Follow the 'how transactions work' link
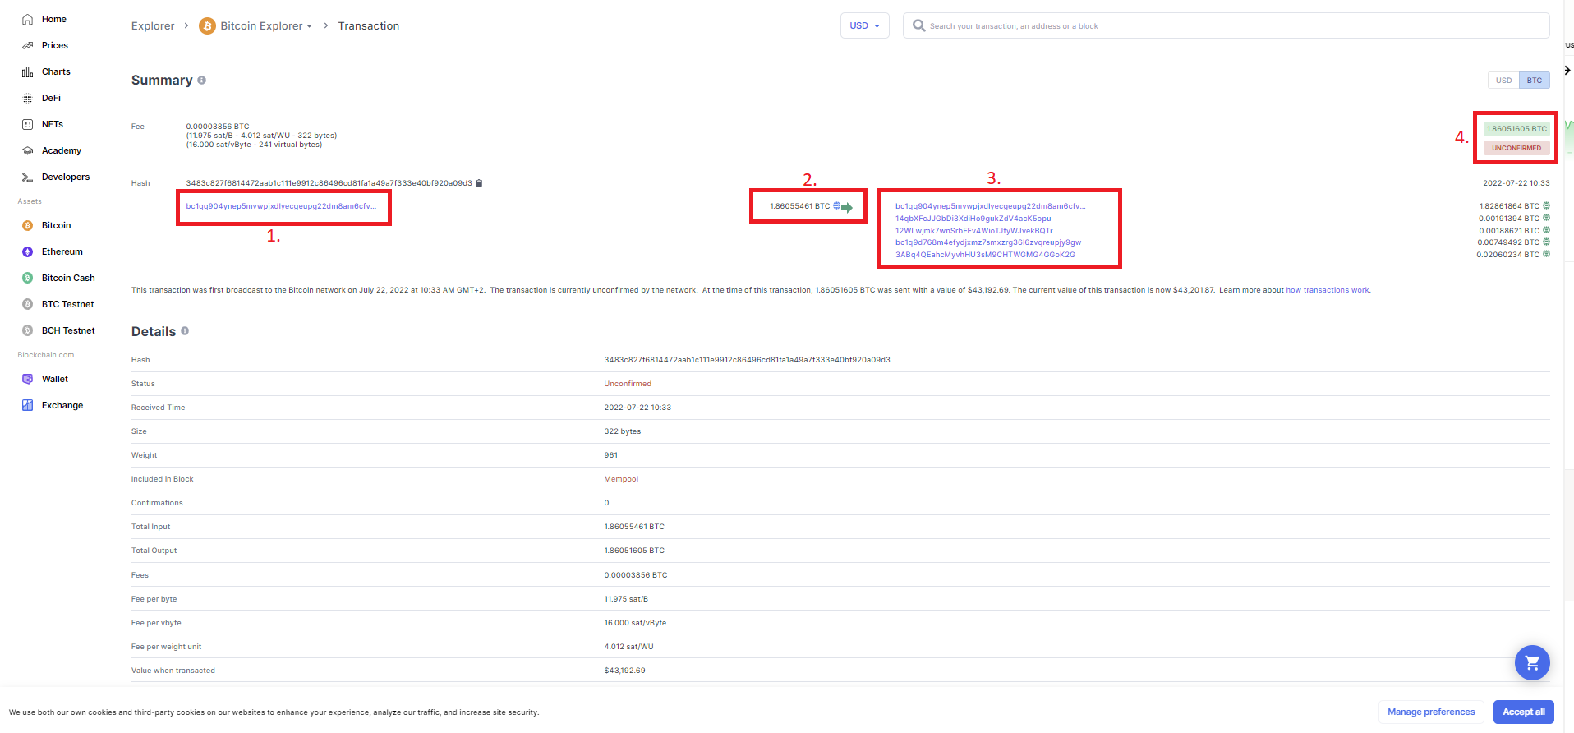1574x733 pixels. click(x=1327, y=290)
